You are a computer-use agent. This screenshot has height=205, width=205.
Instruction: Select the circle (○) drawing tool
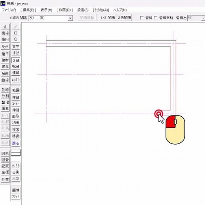tap(16, 39)
